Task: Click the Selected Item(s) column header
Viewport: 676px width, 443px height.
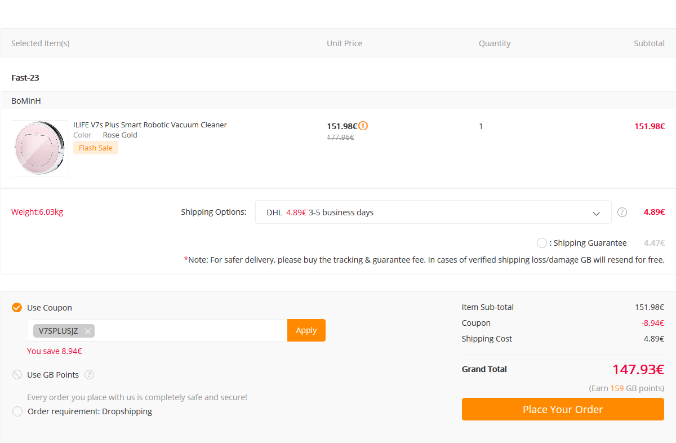Action: (41, 43)
